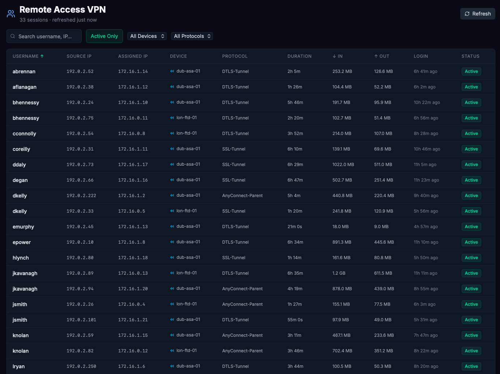This screenshot has width=500, height=374.
Task: Click the Active badge for abrennan
Action: (471, 71)
